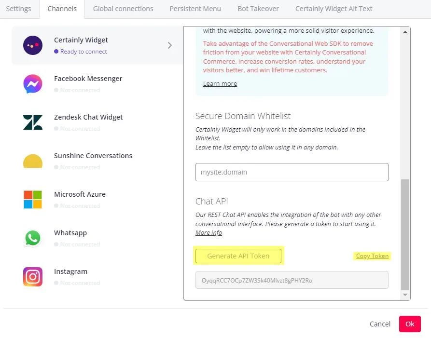Select the Certainly Widget channel icon
The width and height of the screenshot is (431, 338).
[33, 45]
